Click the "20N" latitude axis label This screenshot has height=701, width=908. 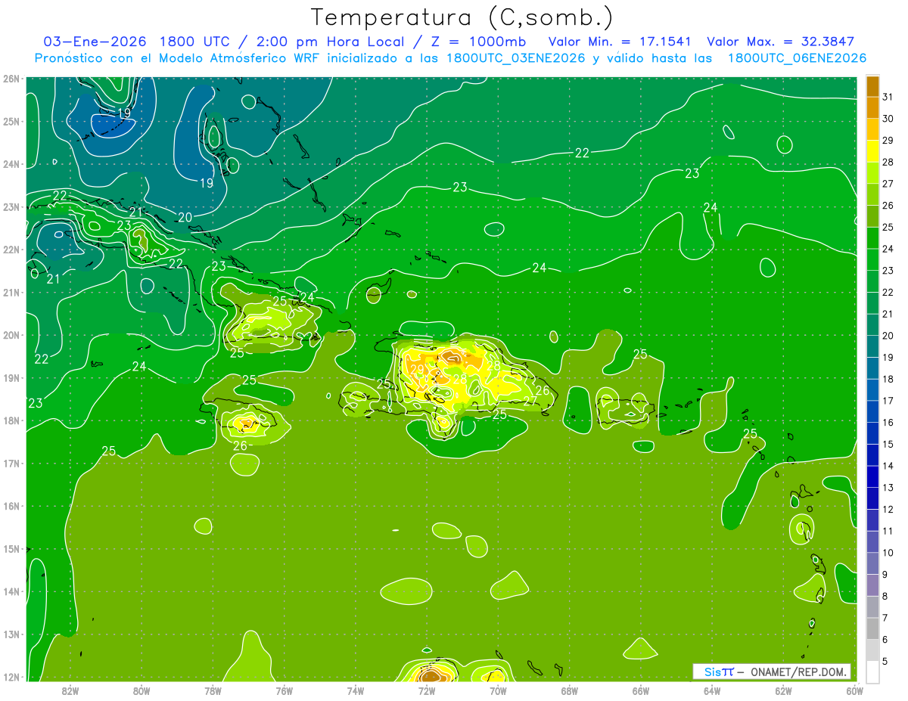(11, 335)
